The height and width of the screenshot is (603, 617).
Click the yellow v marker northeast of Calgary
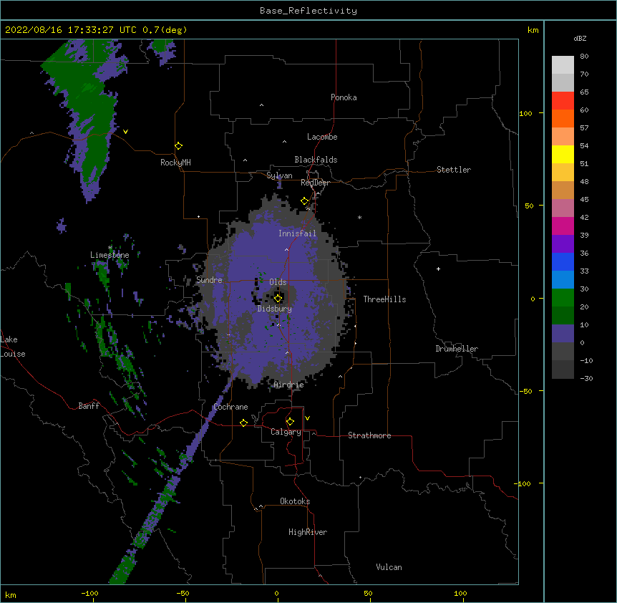307,418
